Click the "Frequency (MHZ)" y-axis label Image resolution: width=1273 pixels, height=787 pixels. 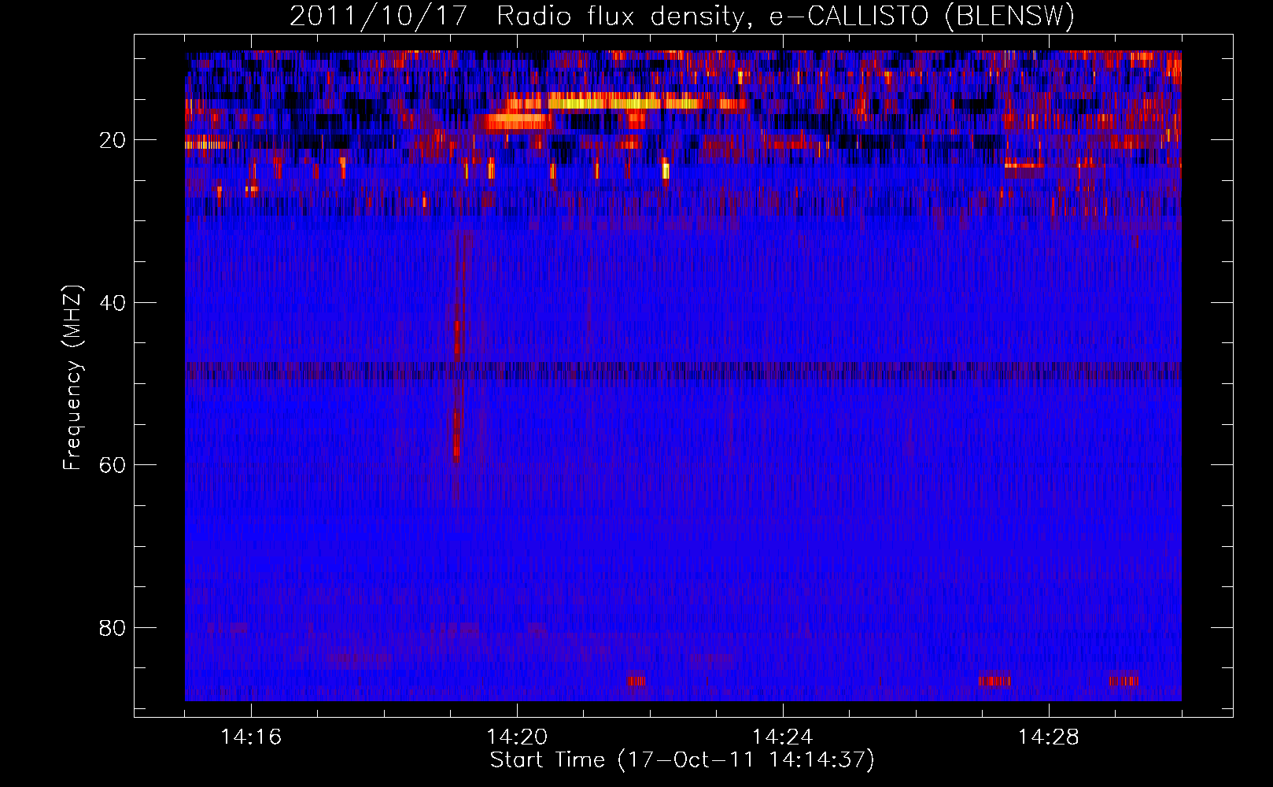click(x=72, y=378)
